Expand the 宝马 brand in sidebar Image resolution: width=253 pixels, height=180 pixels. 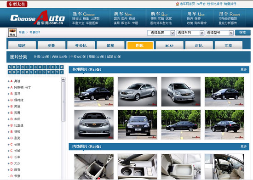pos(9,94)
